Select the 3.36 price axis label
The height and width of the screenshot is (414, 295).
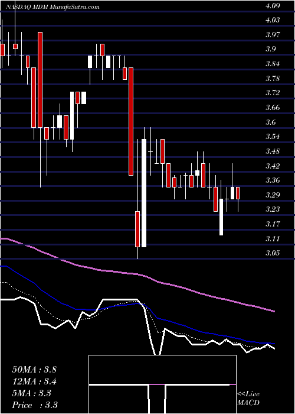tap(272, 180)
